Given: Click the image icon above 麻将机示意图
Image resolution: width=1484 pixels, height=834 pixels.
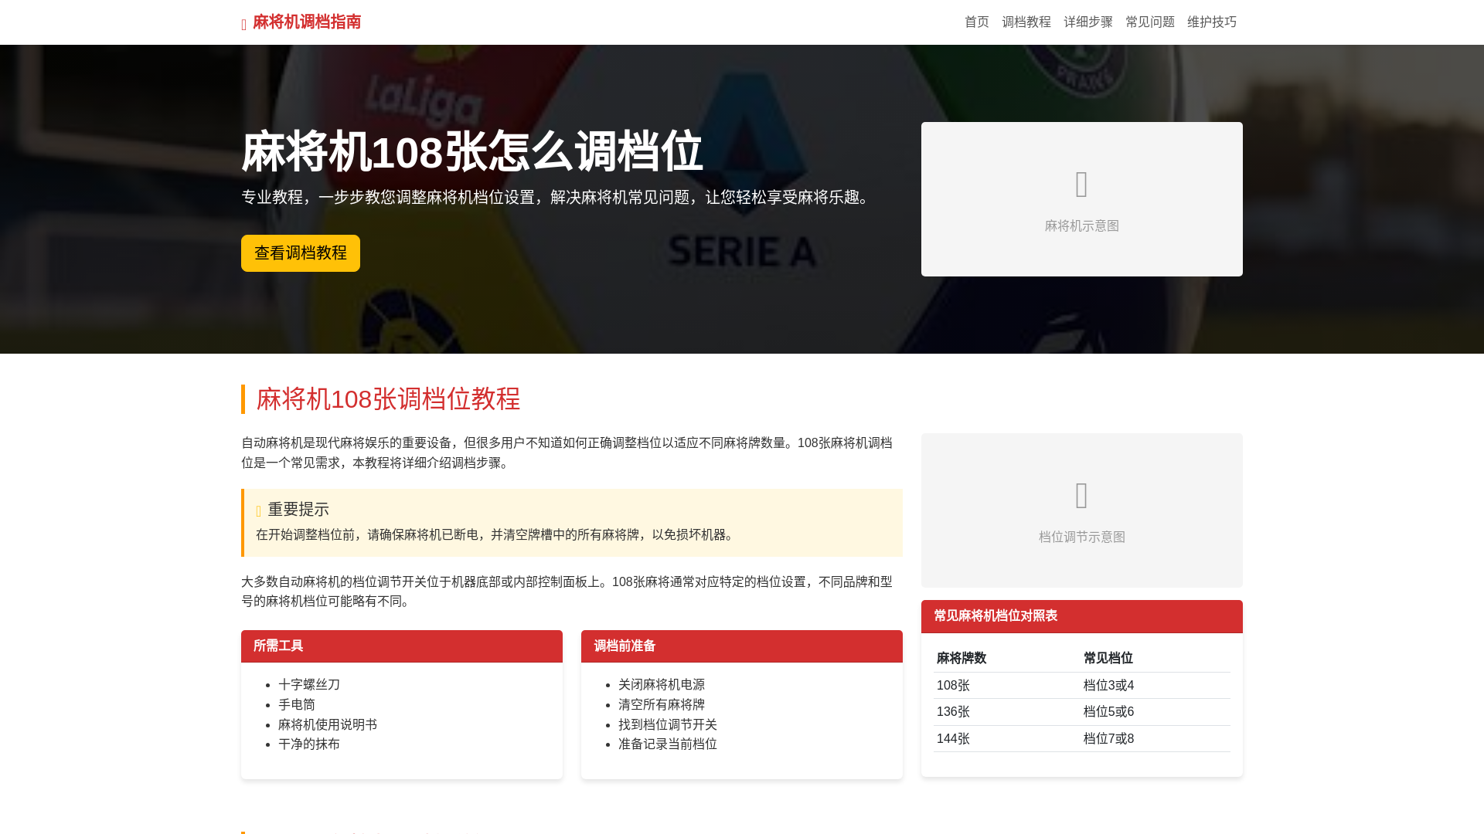Looking at the screenshot, I should tap(1081, 184).
